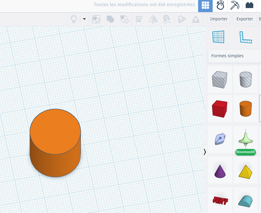The height and width of the screenshot is (213, 261).
Task: Toggle the Notes lightbulb tool
Action: [74, 19]
